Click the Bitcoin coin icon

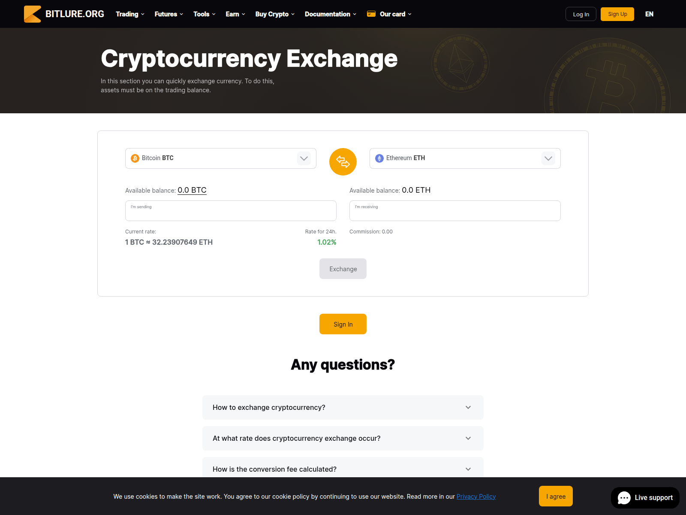click(135, 158)
